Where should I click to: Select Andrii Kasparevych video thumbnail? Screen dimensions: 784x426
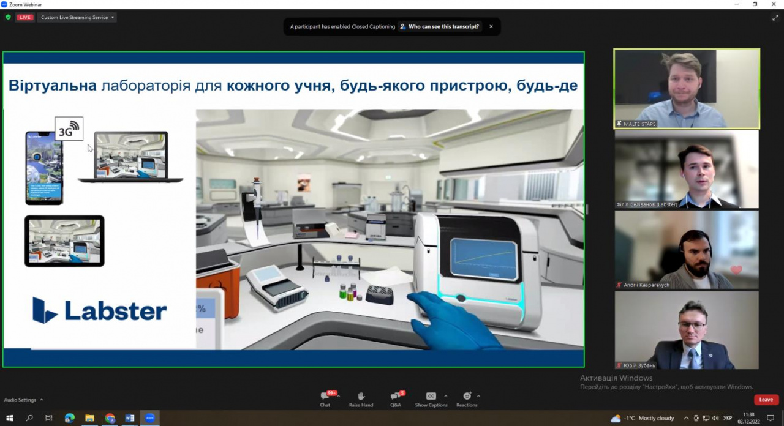(687, 250)
